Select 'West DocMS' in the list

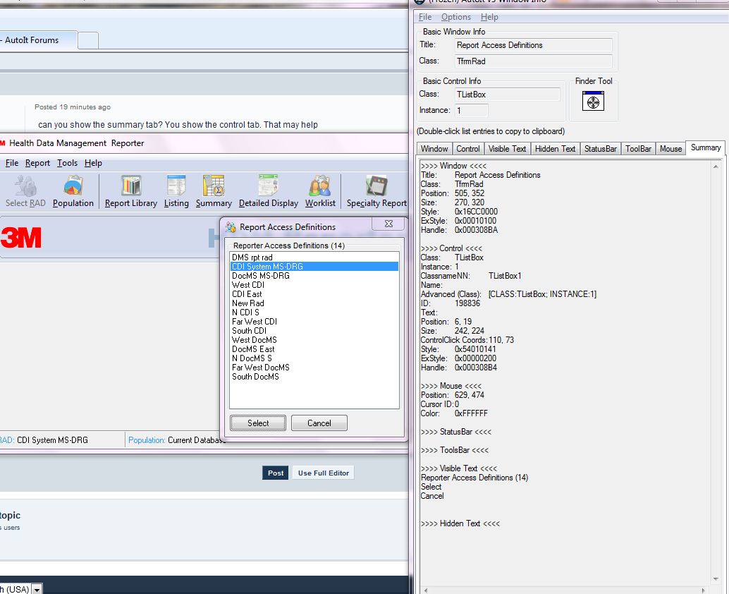[x=314, y=340]
